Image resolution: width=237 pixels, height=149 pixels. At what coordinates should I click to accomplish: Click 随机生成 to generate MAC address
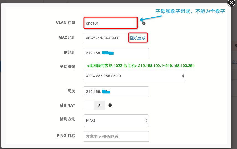(138, 38)
